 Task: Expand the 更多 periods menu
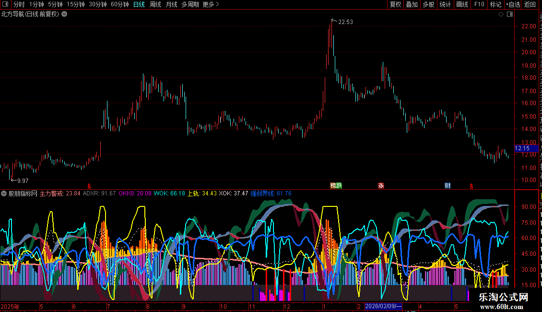coord(211,4)
